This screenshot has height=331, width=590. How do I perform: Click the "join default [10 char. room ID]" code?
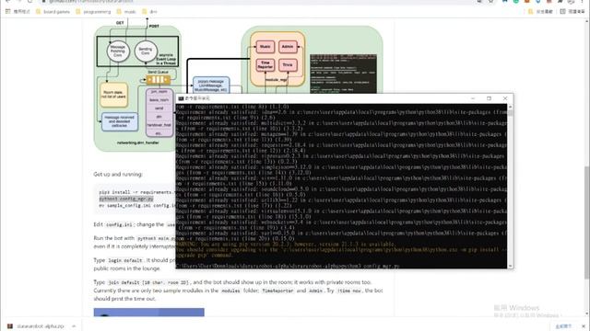click(148, 282)
